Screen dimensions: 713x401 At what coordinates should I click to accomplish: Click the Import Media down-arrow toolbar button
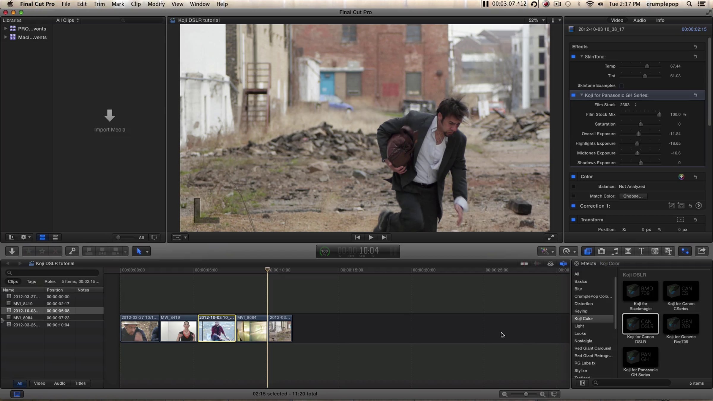[x=12, y=251]
